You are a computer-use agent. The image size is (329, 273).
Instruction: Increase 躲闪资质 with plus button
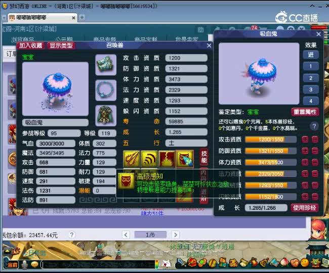[x=305, y=196]
